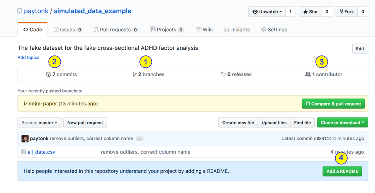Open the simulated_data_example repository link
Image resolution: width=375 pixels, height=193 pixels.
93,11
